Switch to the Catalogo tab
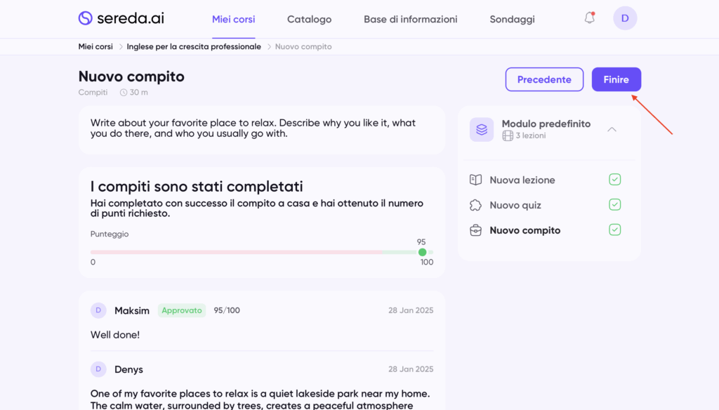This screenshot has width=719, height=410. click(x=309, y=19)
